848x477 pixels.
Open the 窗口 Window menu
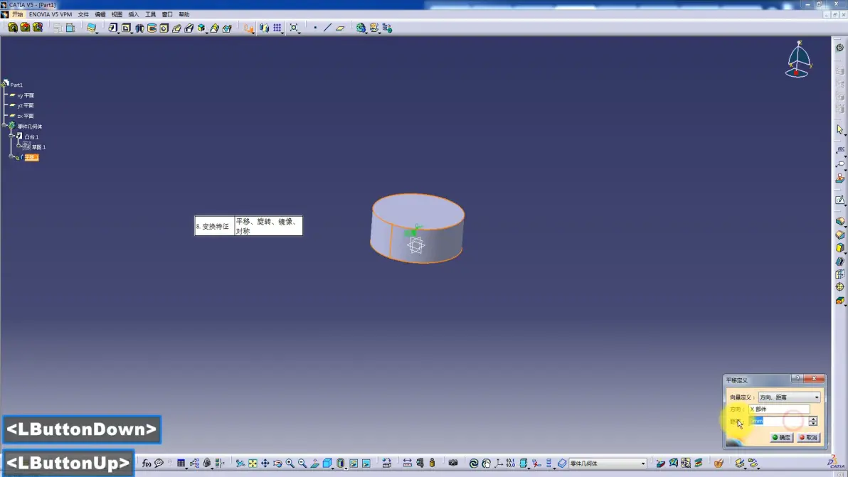[x=167, y=15]
